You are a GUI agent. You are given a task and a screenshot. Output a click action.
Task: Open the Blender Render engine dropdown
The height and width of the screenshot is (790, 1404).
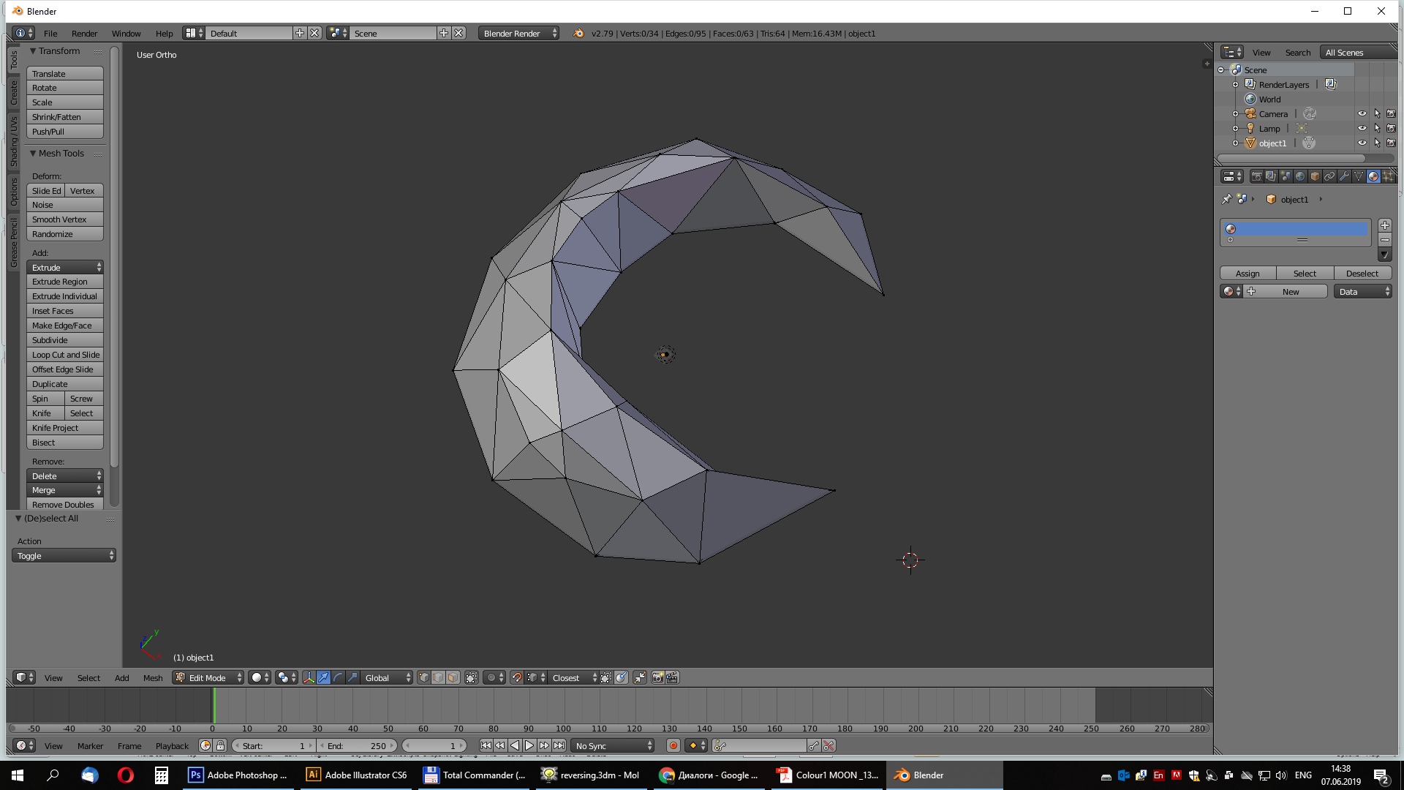pyautogui.click(x=519, y=34)
